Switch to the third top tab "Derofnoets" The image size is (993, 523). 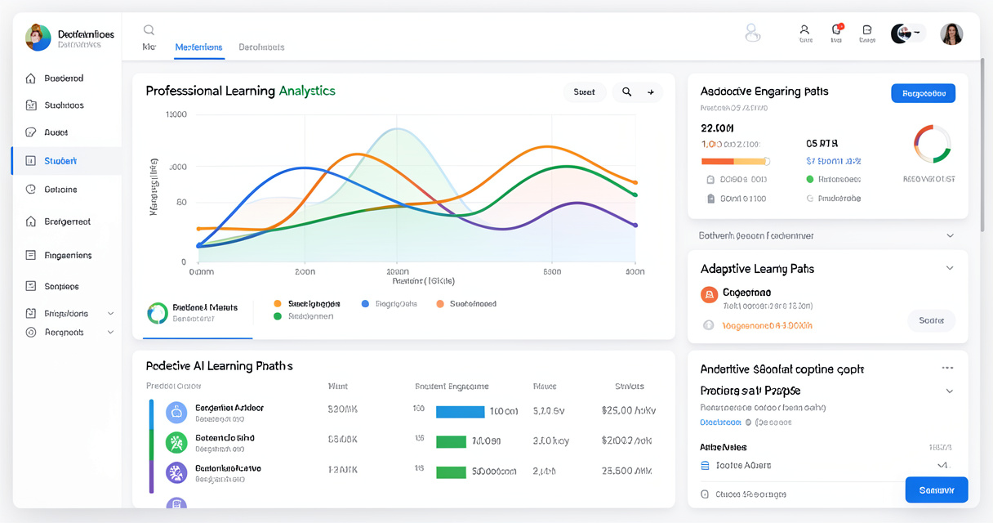[261, 47]
